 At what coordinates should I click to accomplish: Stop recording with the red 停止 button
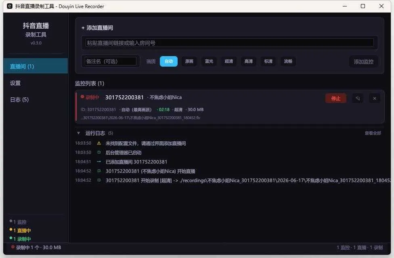[336, 99]
